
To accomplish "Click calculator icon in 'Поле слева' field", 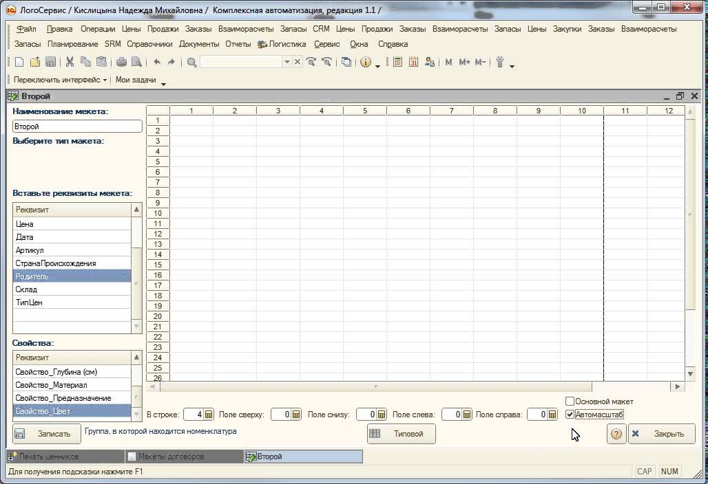I will [x=467, y=414].
